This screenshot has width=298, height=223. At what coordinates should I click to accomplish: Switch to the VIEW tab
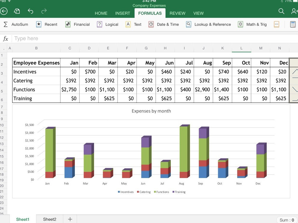pos(198,13)
